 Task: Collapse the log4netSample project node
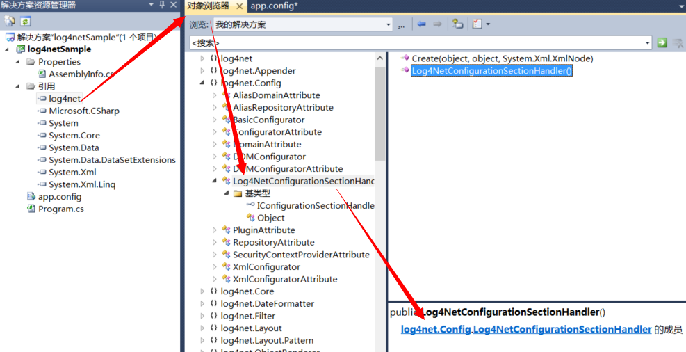pos(7,49)
